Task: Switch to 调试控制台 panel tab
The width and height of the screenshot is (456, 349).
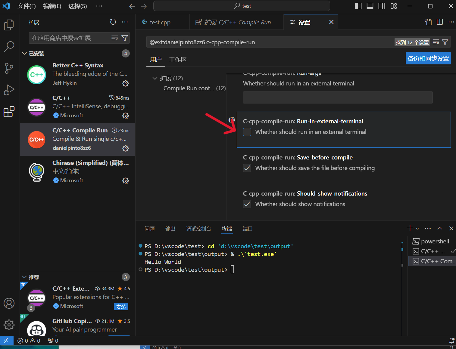Action: pos(198,229)
